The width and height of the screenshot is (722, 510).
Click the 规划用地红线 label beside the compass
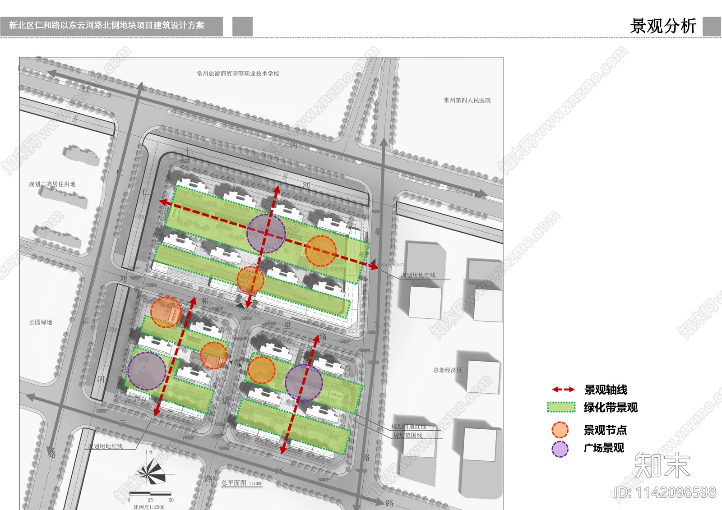tap(105, 446)
